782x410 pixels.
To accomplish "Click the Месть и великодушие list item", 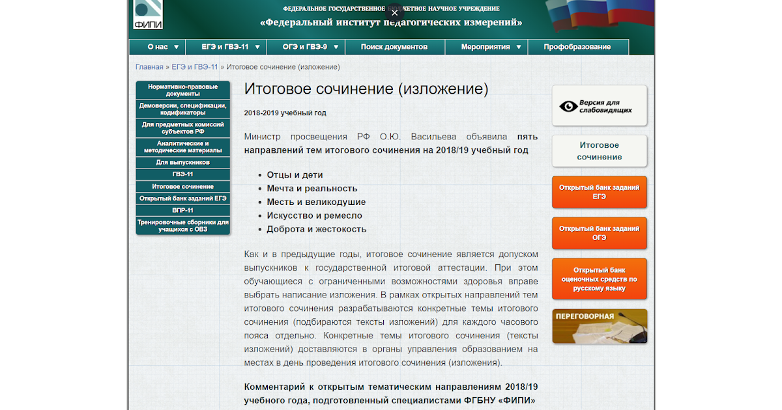I will 316,202.
